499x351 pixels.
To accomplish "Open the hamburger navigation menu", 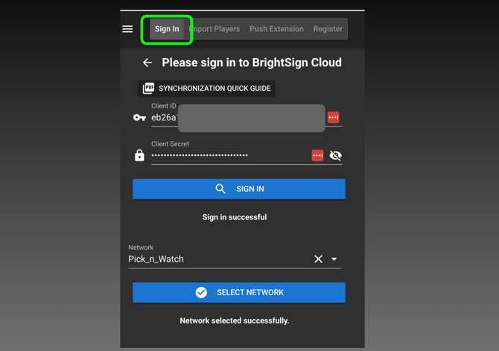I will pos(127,29).
